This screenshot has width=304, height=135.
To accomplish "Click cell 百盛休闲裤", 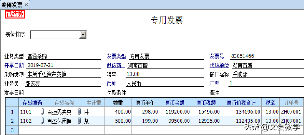I will coord(64,121).
